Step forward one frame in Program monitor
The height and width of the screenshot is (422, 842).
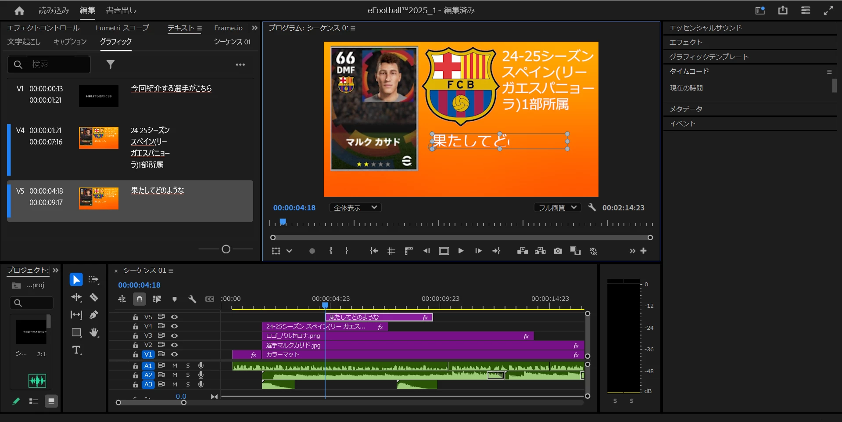478,251
